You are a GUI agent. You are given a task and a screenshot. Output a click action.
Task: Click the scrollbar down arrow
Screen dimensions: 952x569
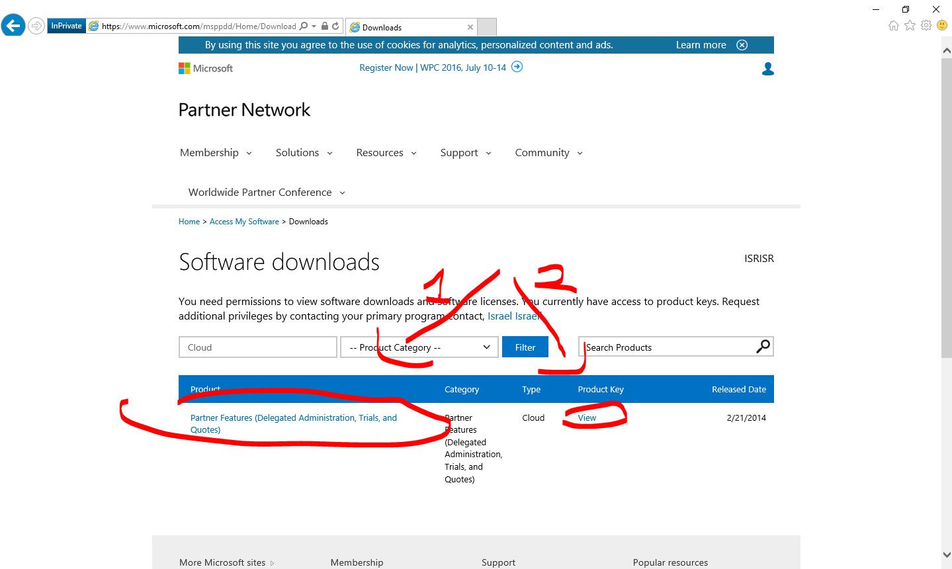pos(946,555)
